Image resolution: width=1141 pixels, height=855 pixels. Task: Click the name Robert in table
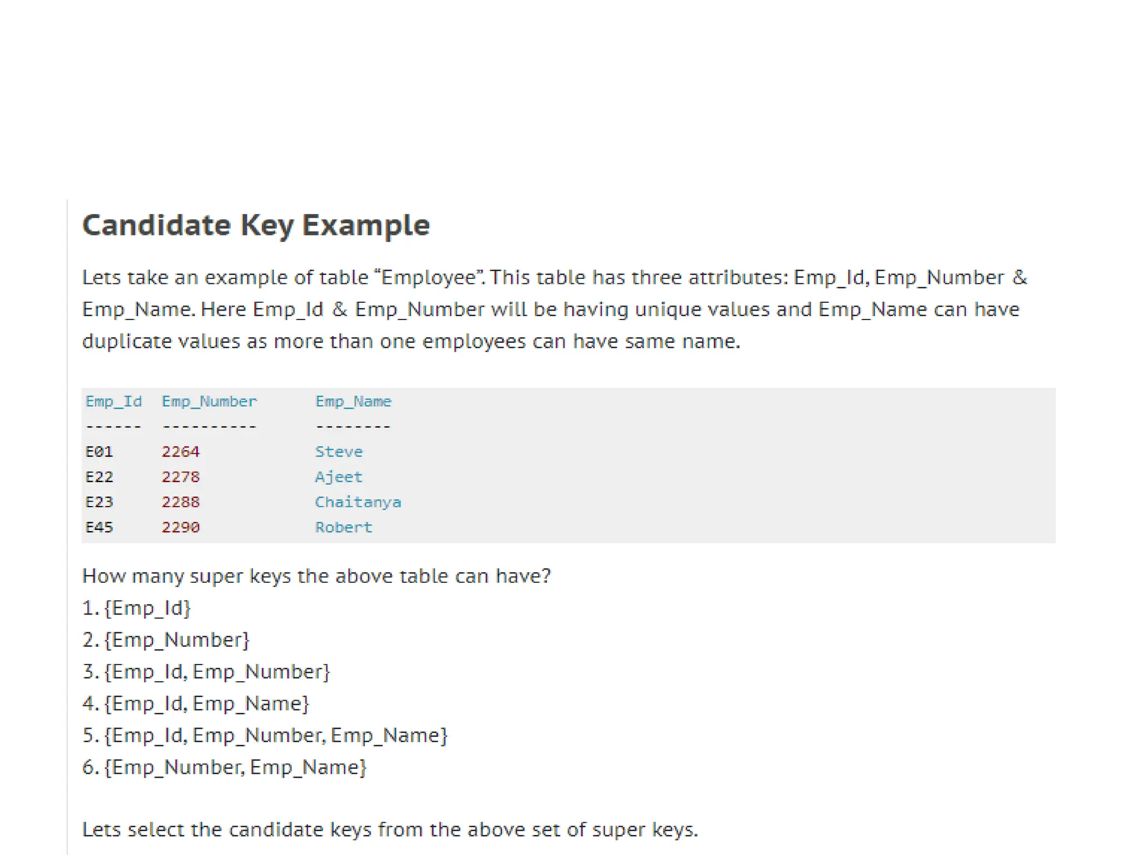[x=344, y=527]
